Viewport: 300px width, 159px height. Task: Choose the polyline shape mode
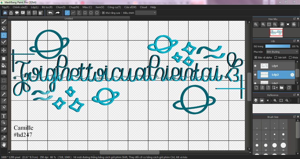coord(73,13)
